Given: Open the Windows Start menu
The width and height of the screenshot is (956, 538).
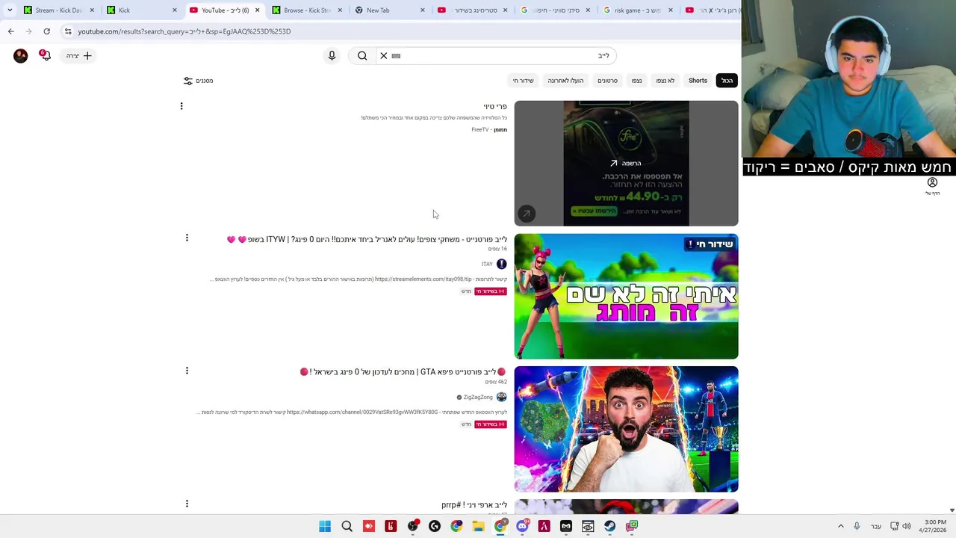Looking at the screenshot, I should point(325,526).
